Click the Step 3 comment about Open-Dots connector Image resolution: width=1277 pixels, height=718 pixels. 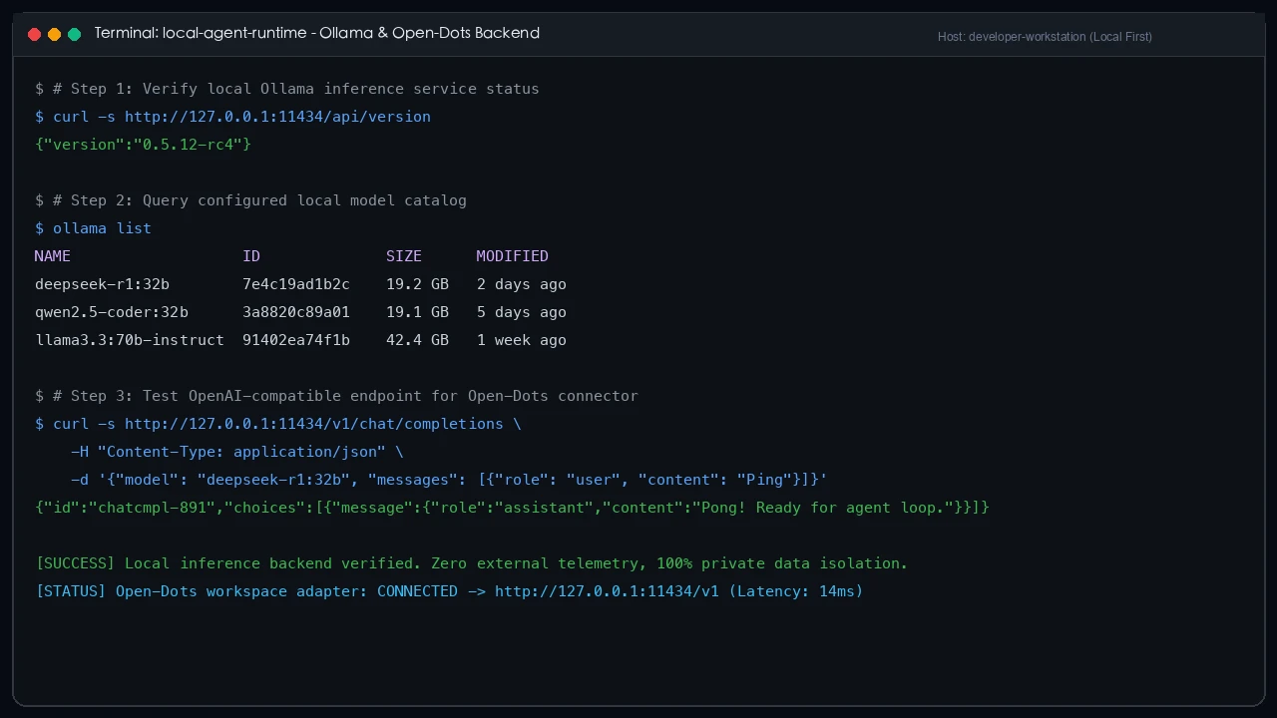337,396
